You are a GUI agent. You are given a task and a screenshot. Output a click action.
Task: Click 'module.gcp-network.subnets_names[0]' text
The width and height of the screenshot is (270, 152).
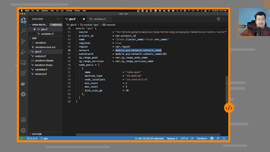[141, 54]
